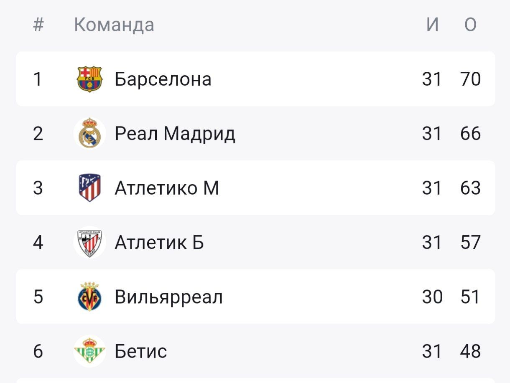
Task: Click the Villarreal club crest
Action: click(x=89, y=297)
